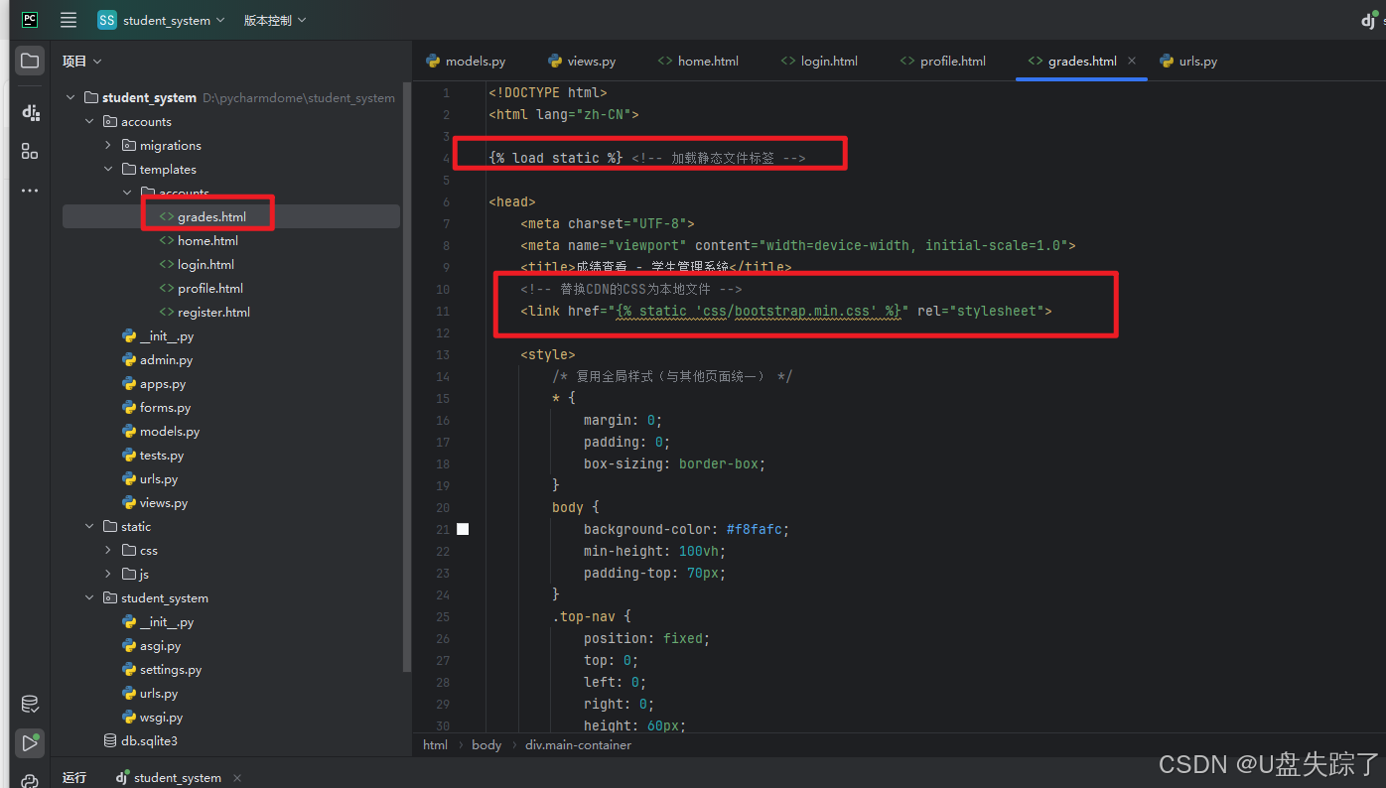Collapse the static folder
The image size is (1386, 788).
click(89, 526)
